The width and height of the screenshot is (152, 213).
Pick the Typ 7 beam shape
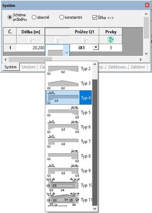click(69, 142)
